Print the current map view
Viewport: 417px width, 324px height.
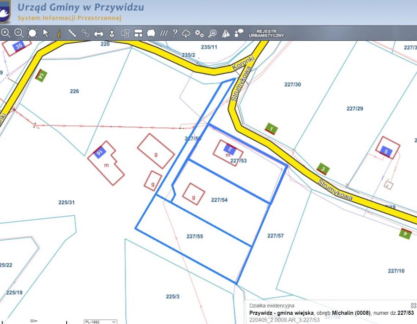click(99, 33)
